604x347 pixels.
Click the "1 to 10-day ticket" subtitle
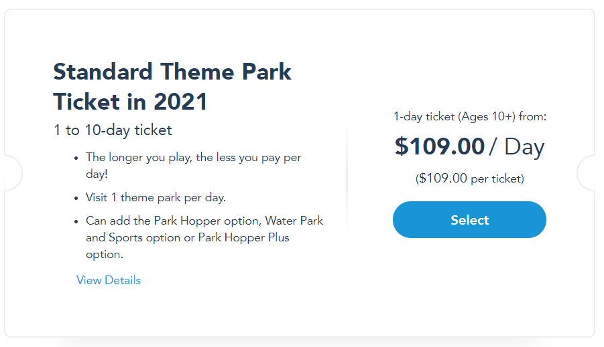tap(113, 130)
